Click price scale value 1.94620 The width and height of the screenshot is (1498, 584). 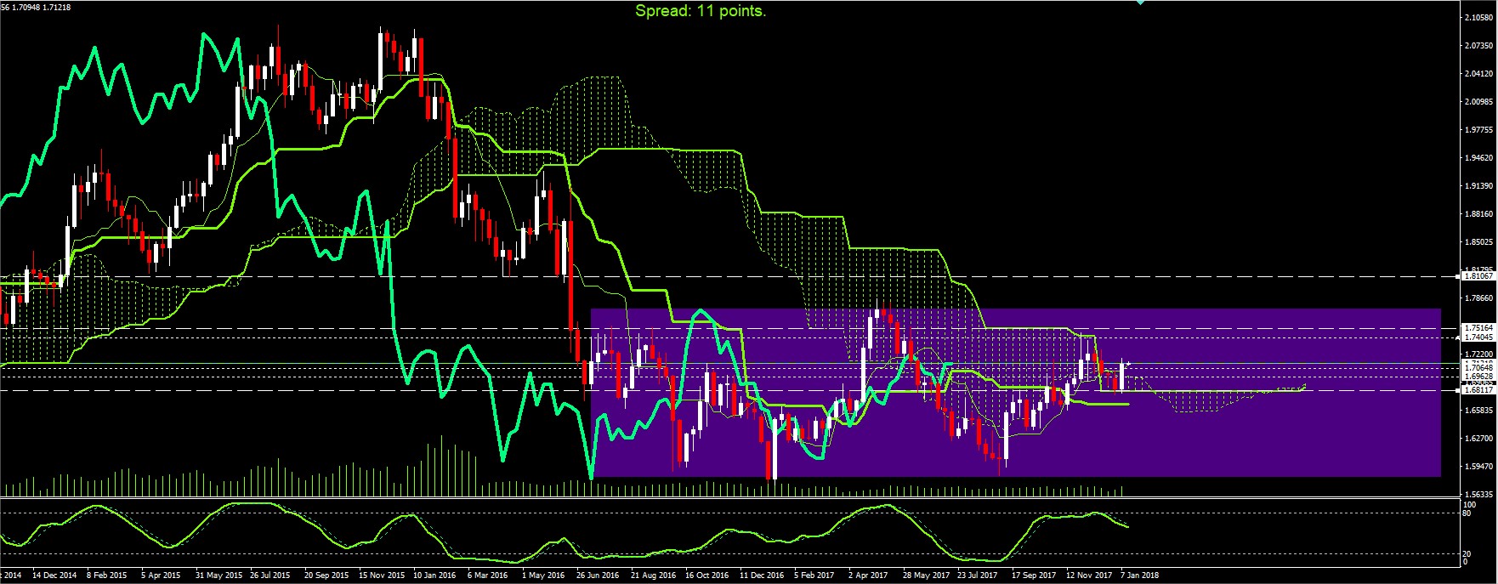(x=1479, y=158)
